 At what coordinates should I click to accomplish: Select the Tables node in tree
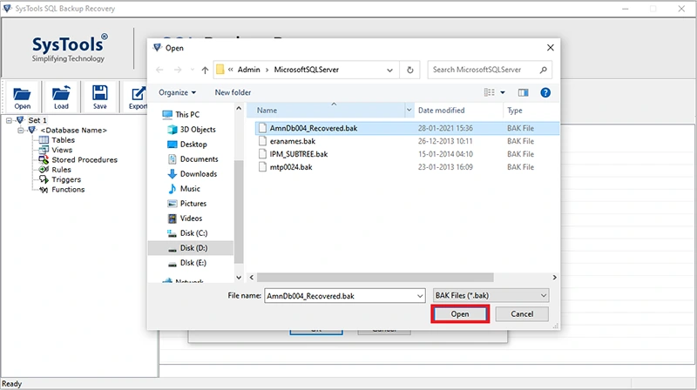click(x=63, y=140)
